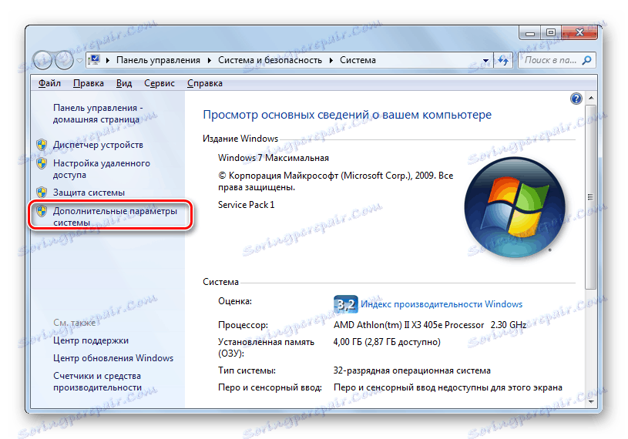Maximize the window
The width and height of the screenshot is (628, 439).
coord(551,33)
